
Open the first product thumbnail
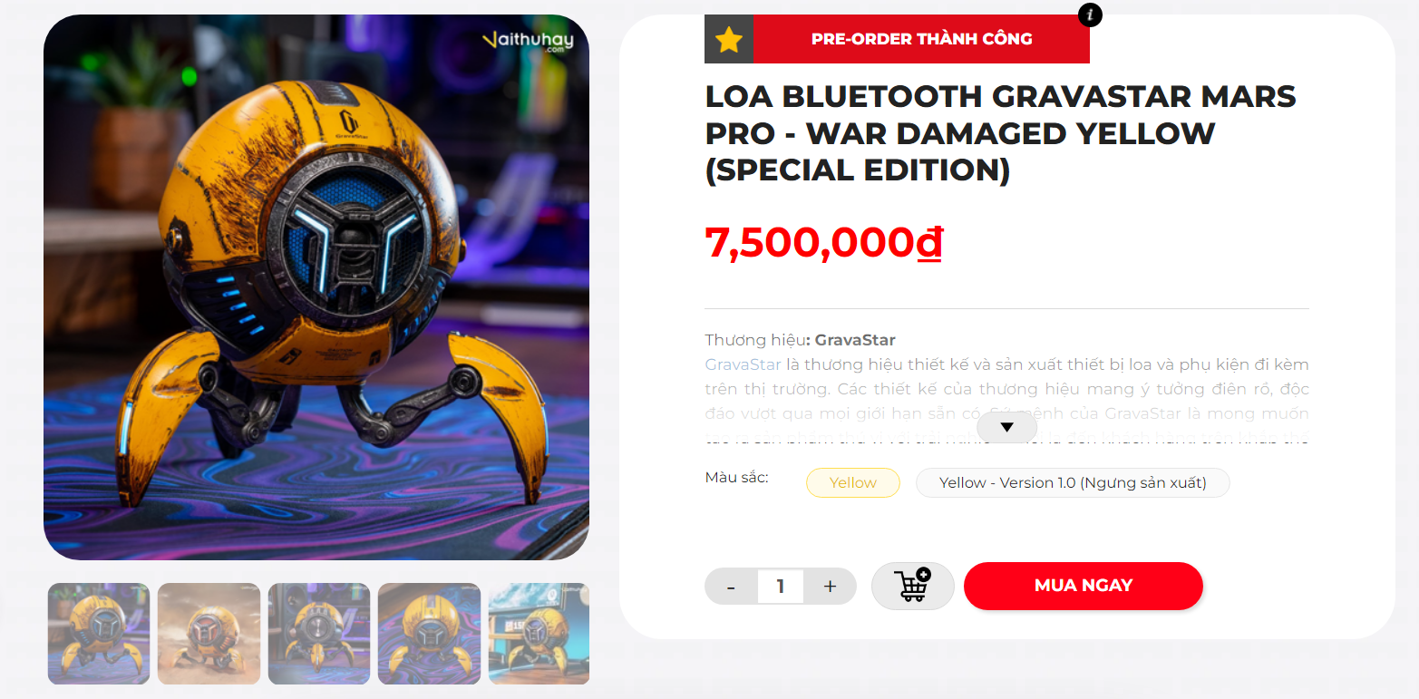click(x=99, y=634)
